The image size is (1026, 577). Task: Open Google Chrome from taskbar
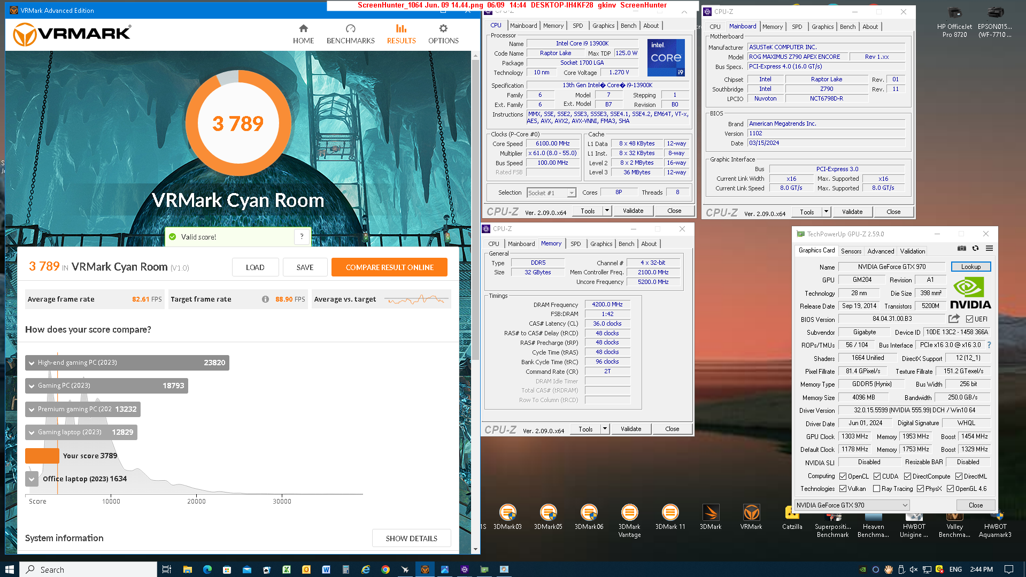click(385, 570)
